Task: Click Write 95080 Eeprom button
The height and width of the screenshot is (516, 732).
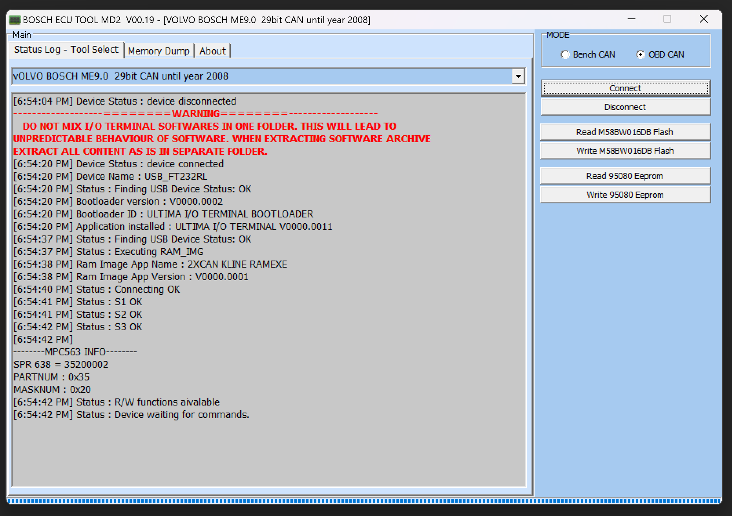Action: click(625, 195)
